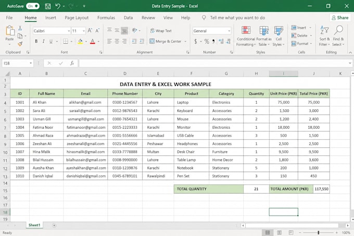Center text horizontally icon

pyautogui.click(x=117, y=41)
